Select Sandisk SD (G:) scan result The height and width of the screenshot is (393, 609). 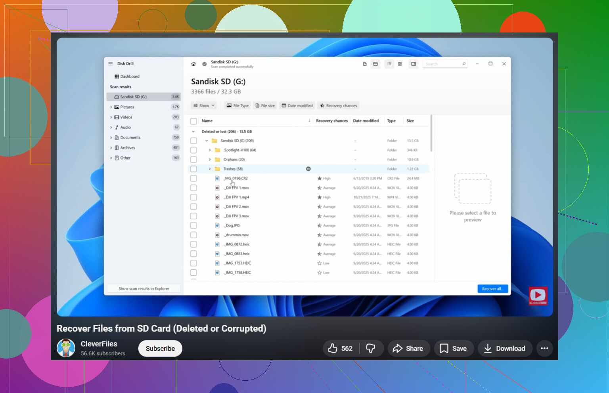144,97
